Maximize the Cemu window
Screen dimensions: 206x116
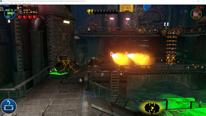click(x=198, y=1)
